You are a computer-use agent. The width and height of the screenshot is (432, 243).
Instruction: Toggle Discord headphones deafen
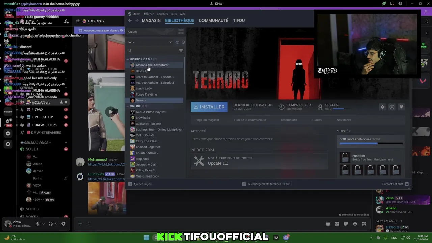(x=50, y=224)
